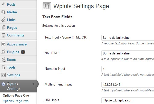
Task: Collapse the Wptuts Settings menu arrow
Action: (33, 84)
